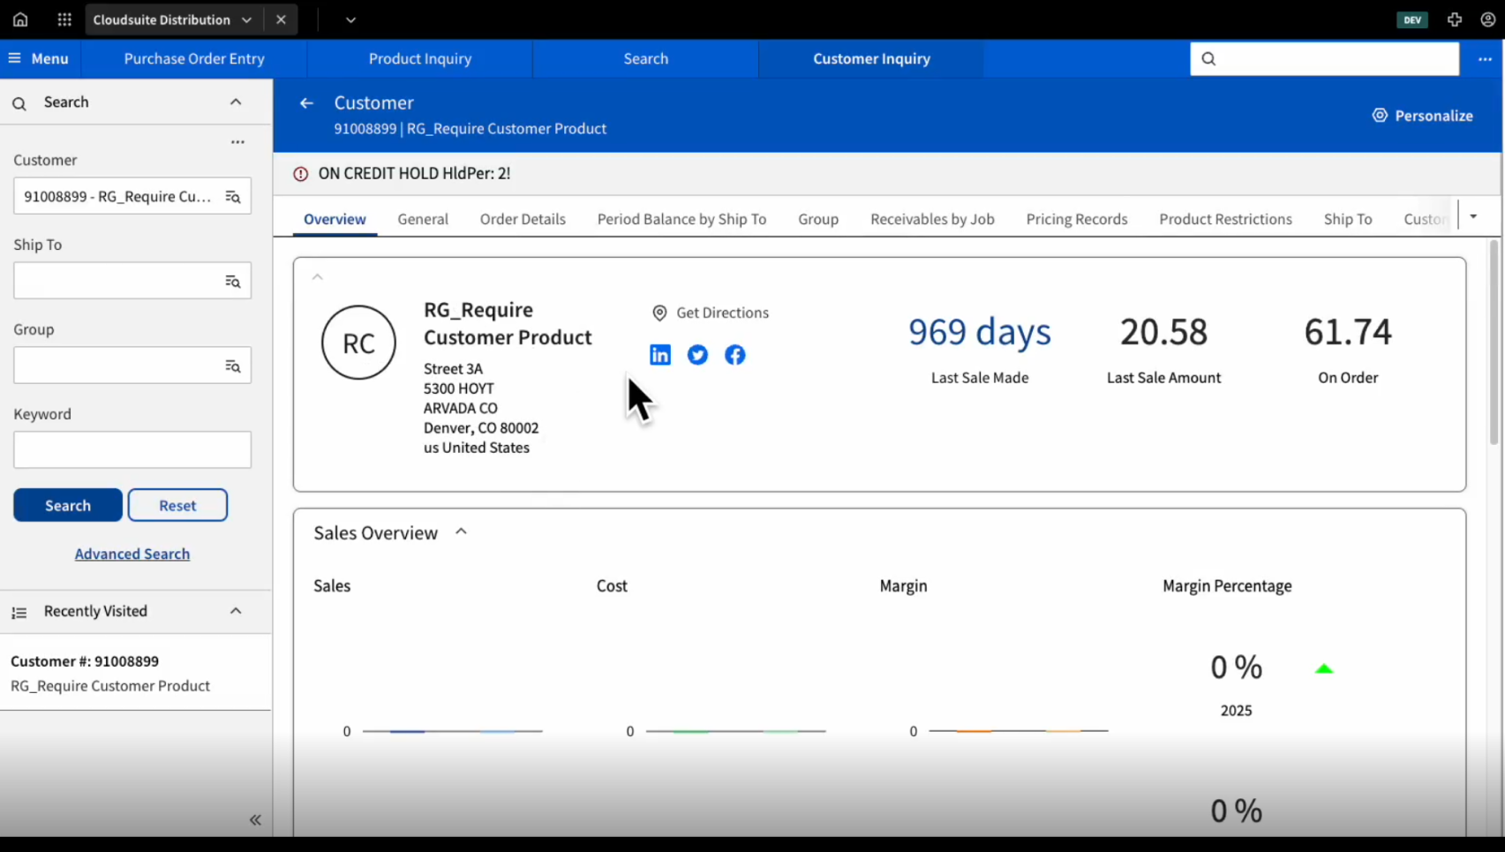Viewport: 1505px width, 852px height.
Task: Click the top search input field
Action: [1324, 58]
